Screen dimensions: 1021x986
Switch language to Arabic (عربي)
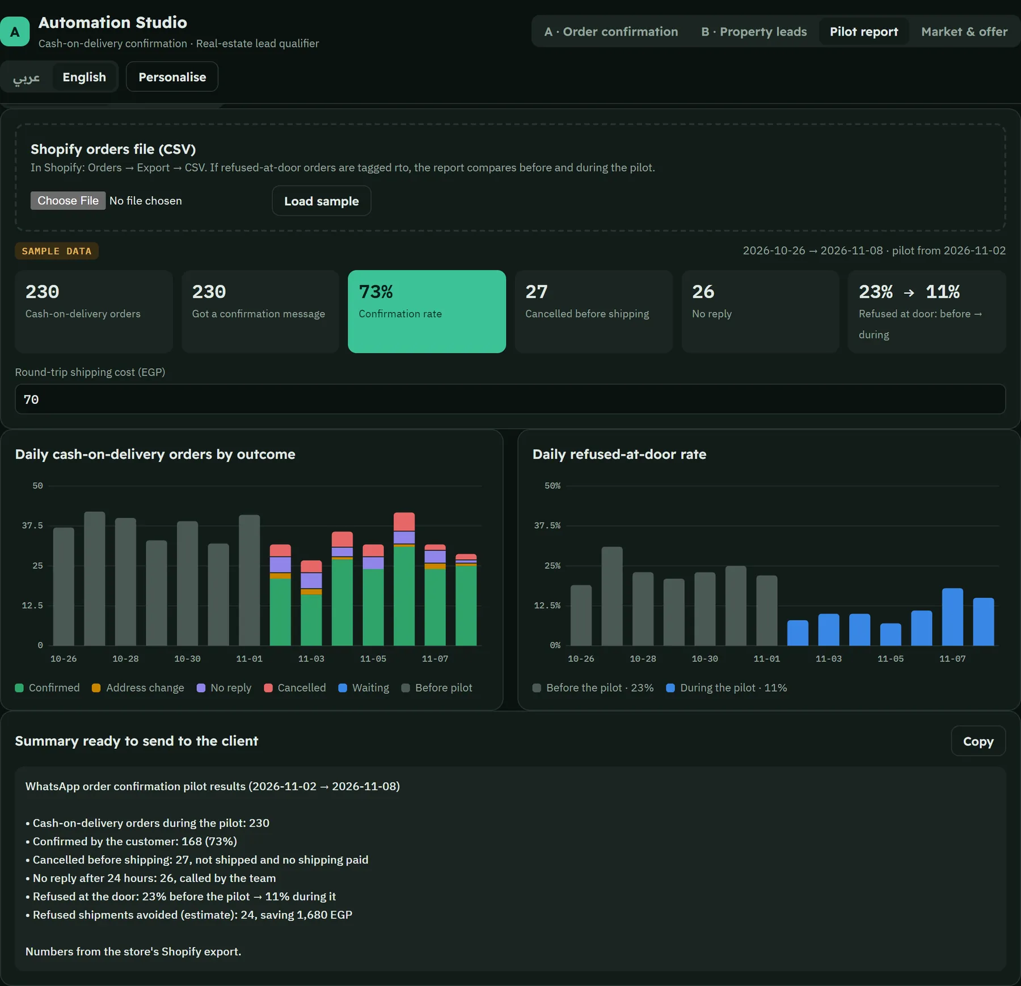coord(27,77)
